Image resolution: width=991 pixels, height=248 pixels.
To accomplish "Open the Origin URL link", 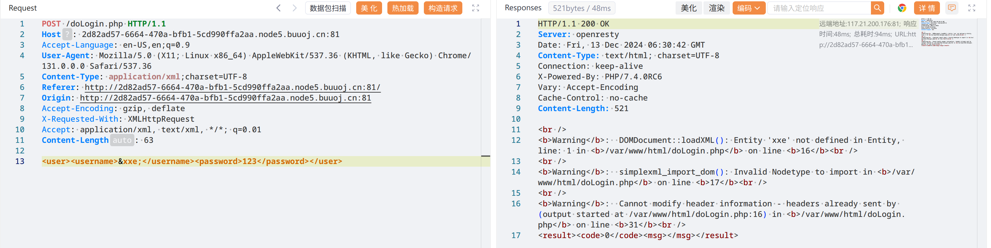I will (x=226, y=98).
